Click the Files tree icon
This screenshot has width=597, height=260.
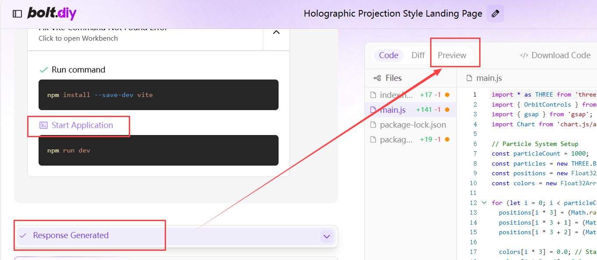377,78
